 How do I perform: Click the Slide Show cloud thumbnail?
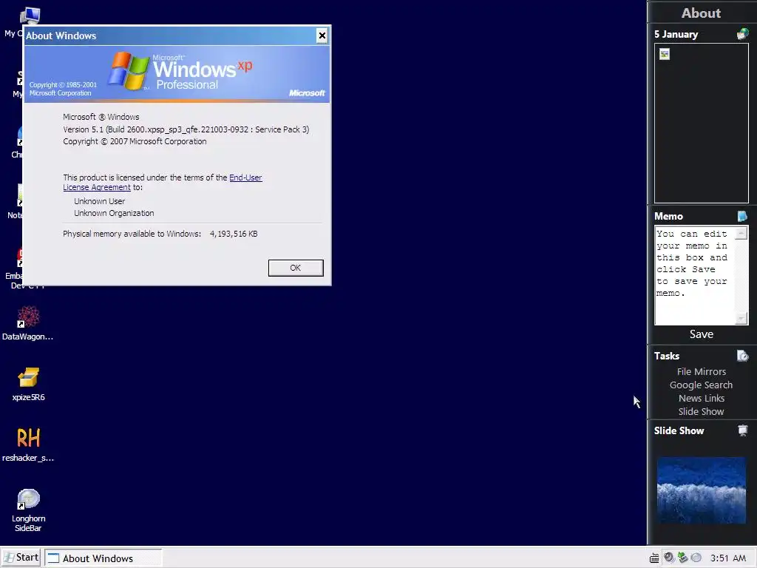[x=701, y=490]
